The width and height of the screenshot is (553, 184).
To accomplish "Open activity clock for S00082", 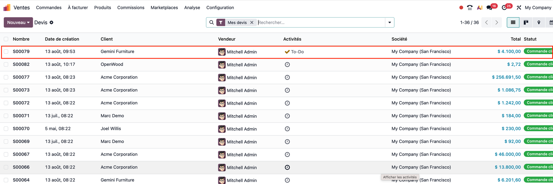I will tap(287, 65).
